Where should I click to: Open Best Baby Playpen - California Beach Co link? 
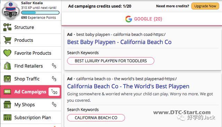click(119, 42)
